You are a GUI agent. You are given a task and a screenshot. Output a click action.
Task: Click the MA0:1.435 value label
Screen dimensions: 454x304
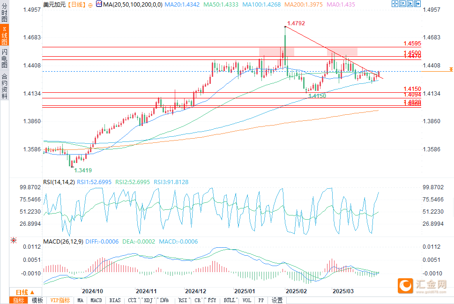[x=341, y=5]
